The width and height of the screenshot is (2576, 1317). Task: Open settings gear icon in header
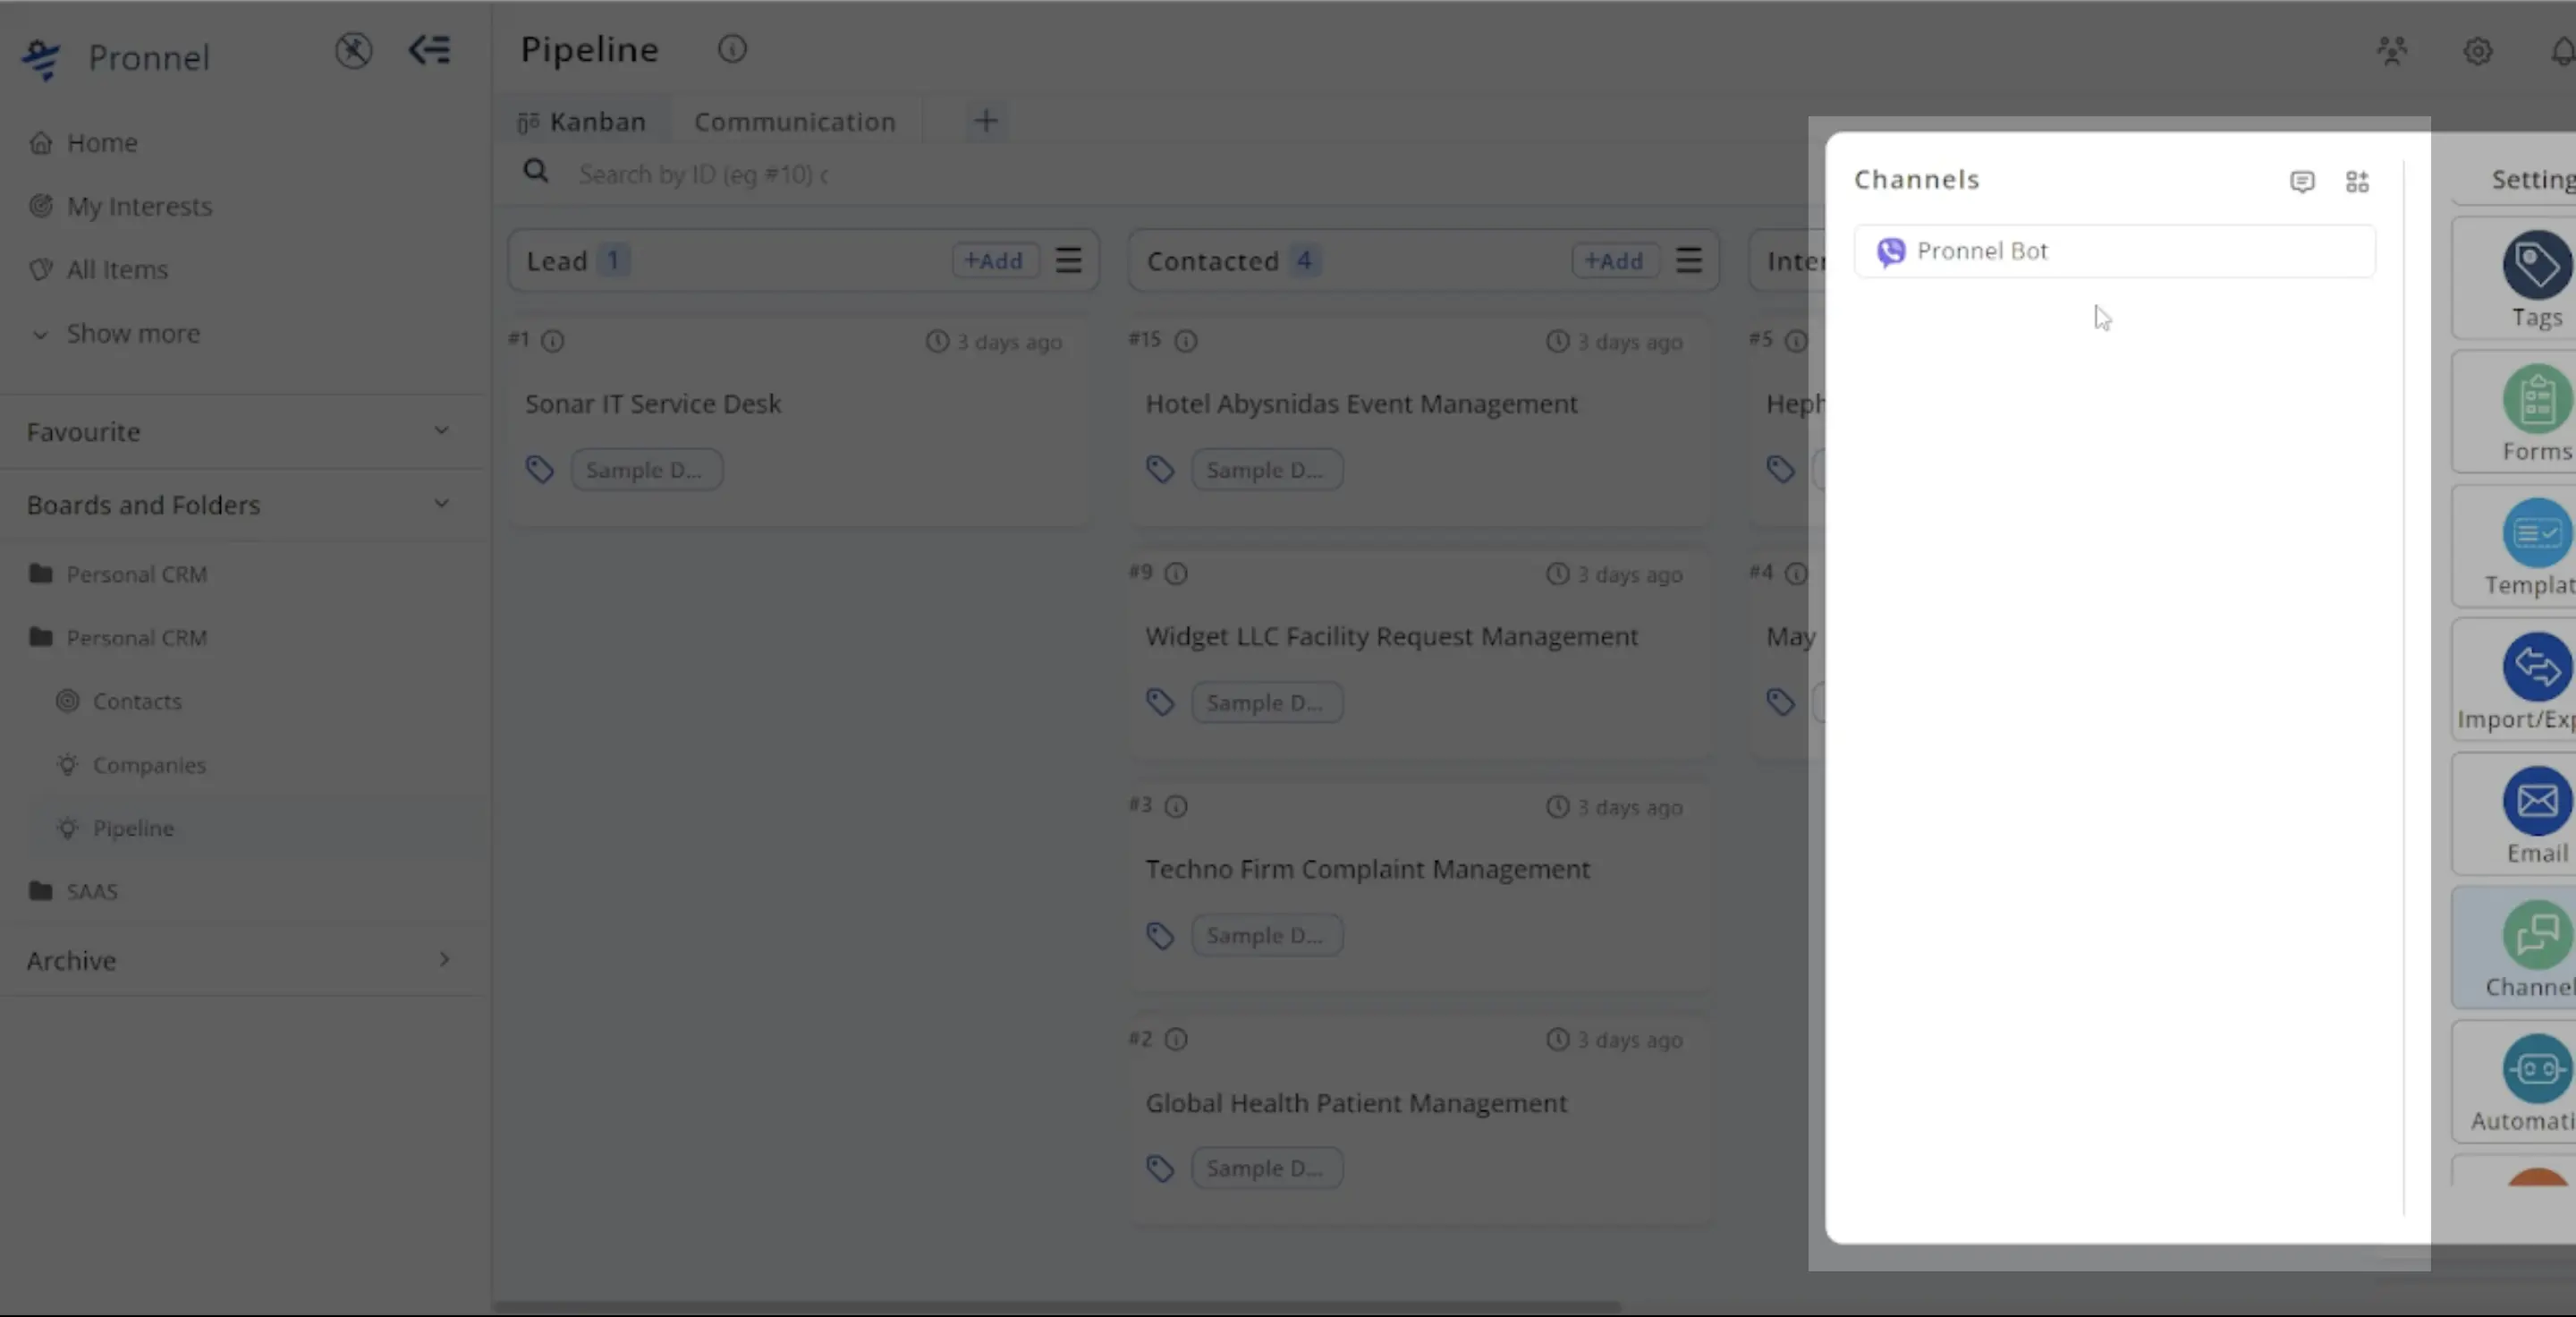2477,51
